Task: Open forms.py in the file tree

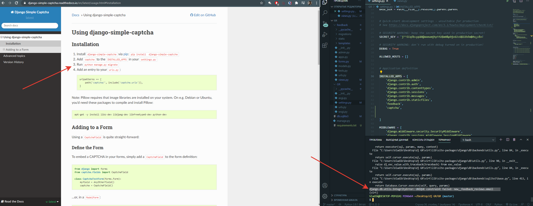Action: 344,62
